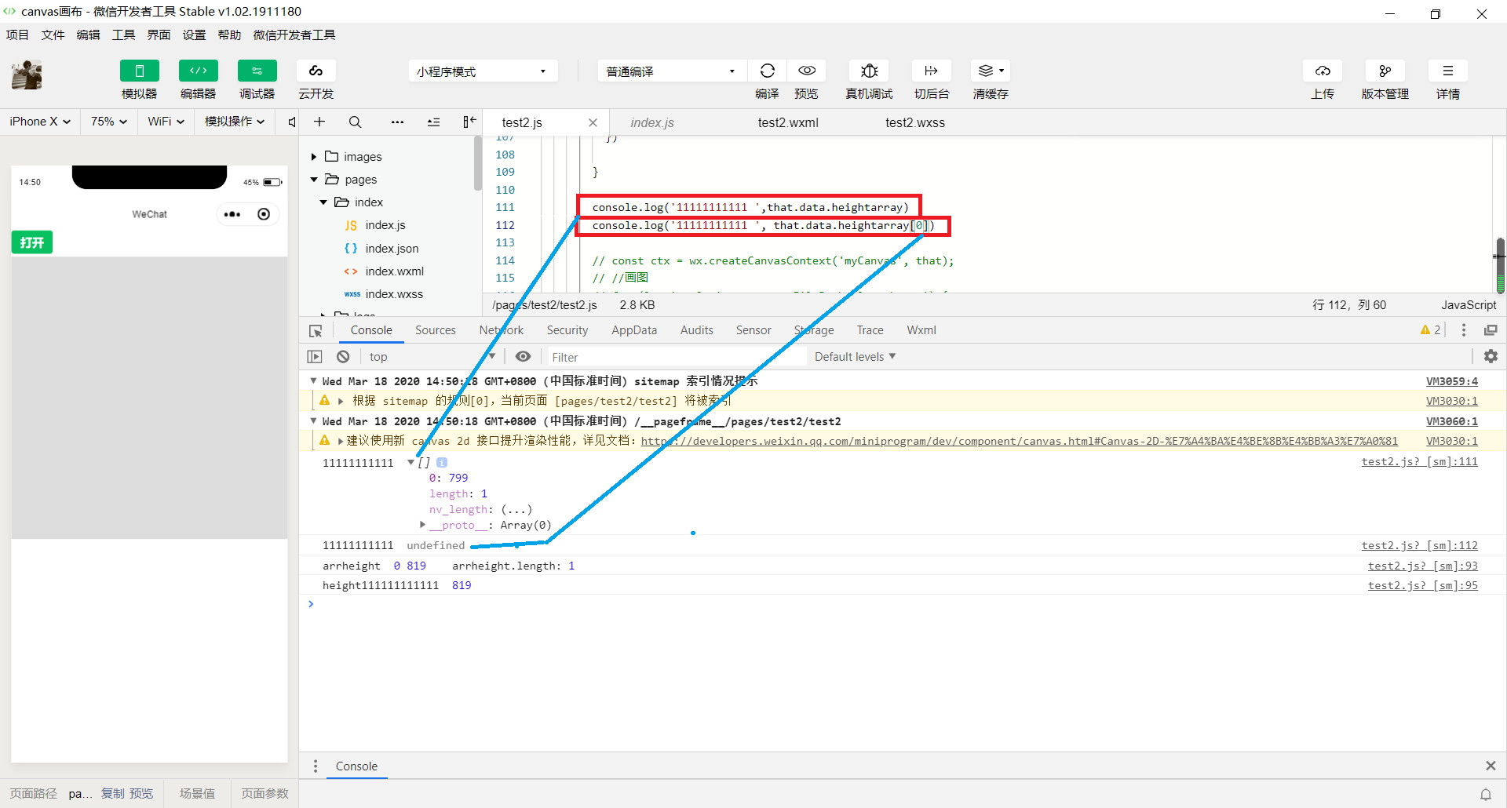The image size is (1507, 808).
Task: Click the notification bell icon
Action: click(1486, 794)
